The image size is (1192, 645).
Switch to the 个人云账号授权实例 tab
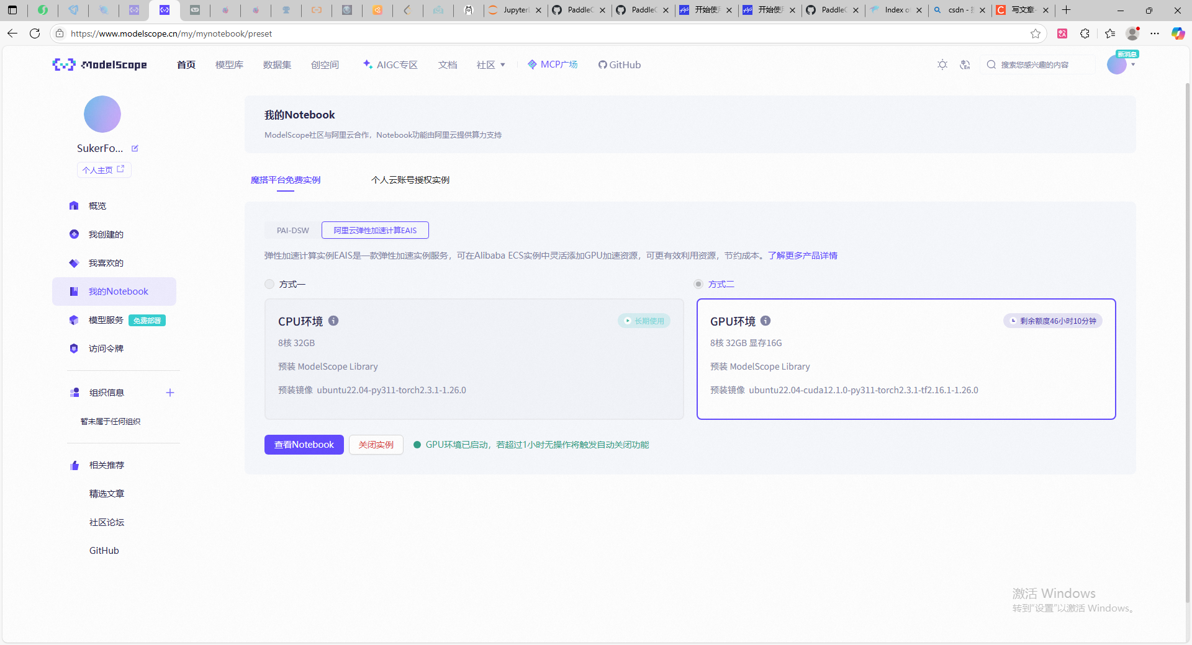(410, 180)
